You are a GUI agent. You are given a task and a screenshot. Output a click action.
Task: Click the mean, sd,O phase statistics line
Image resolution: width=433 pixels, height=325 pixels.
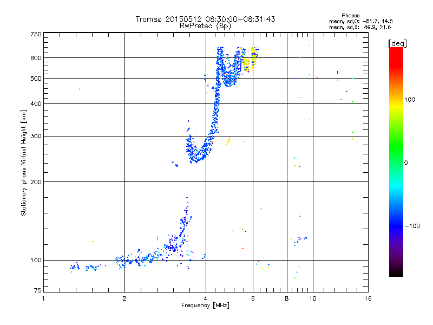coord(356,21)
